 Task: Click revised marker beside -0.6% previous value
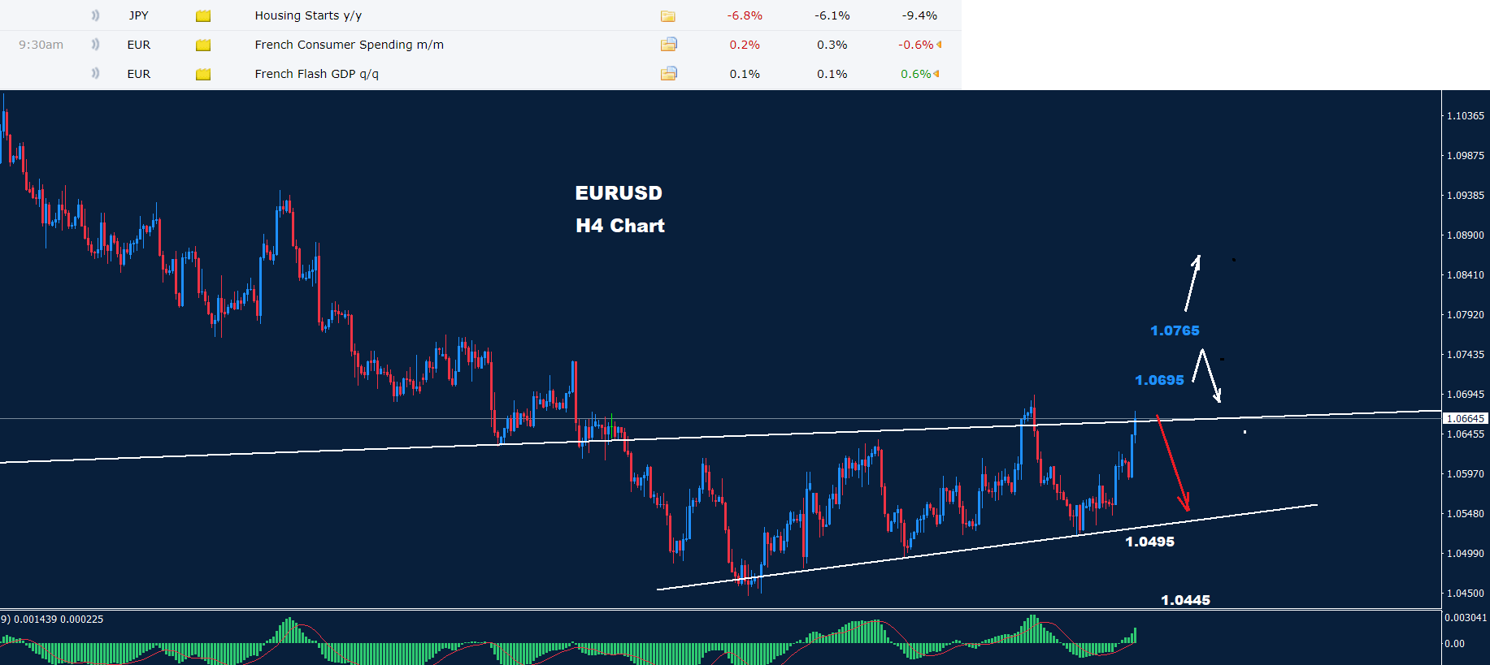939,45
